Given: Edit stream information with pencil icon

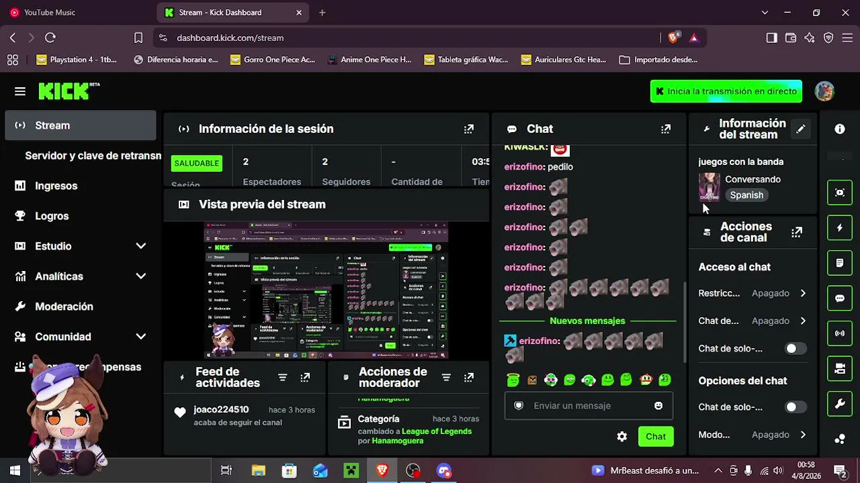Looking at the screenshot, I should 801,129.
